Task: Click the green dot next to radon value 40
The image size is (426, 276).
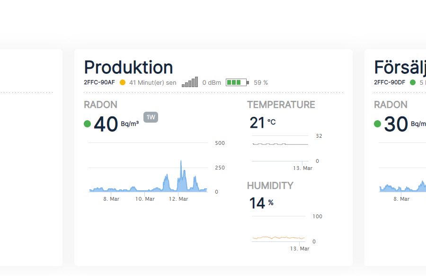Action: (x=87, y=124)
